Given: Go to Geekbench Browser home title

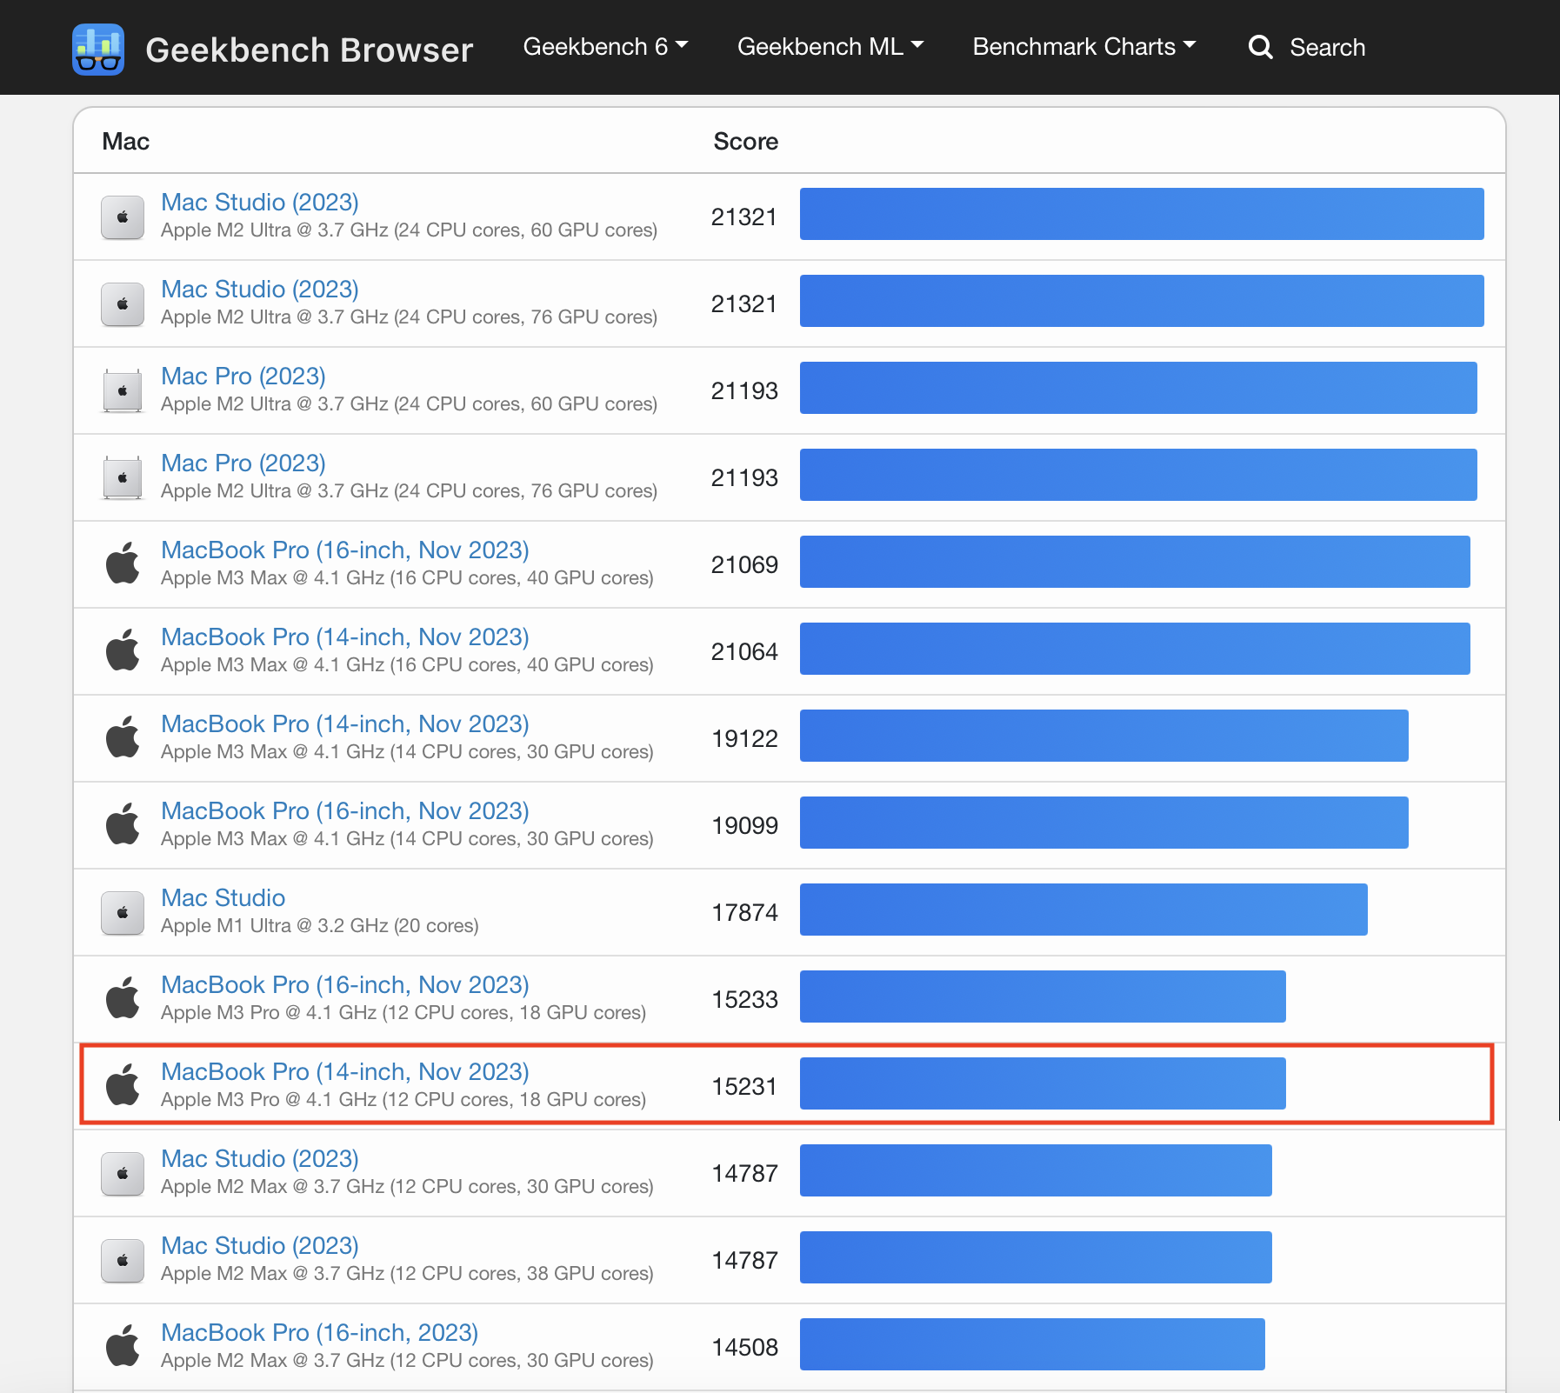Looking at the screenshot, I should [309, 50].
